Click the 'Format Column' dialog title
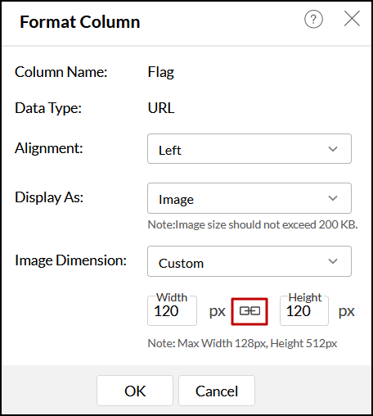This screenshot has height=416, width=373. 80,22
